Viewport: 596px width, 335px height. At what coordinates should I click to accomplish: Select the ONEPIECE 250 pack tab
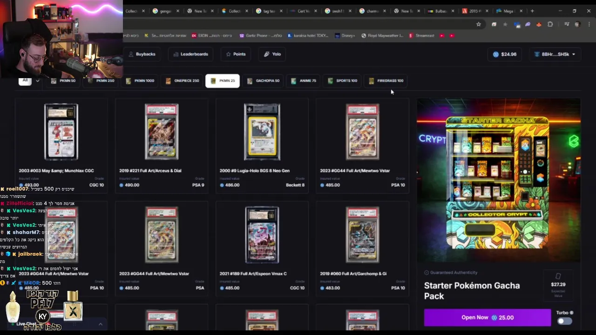coord(183,80)
